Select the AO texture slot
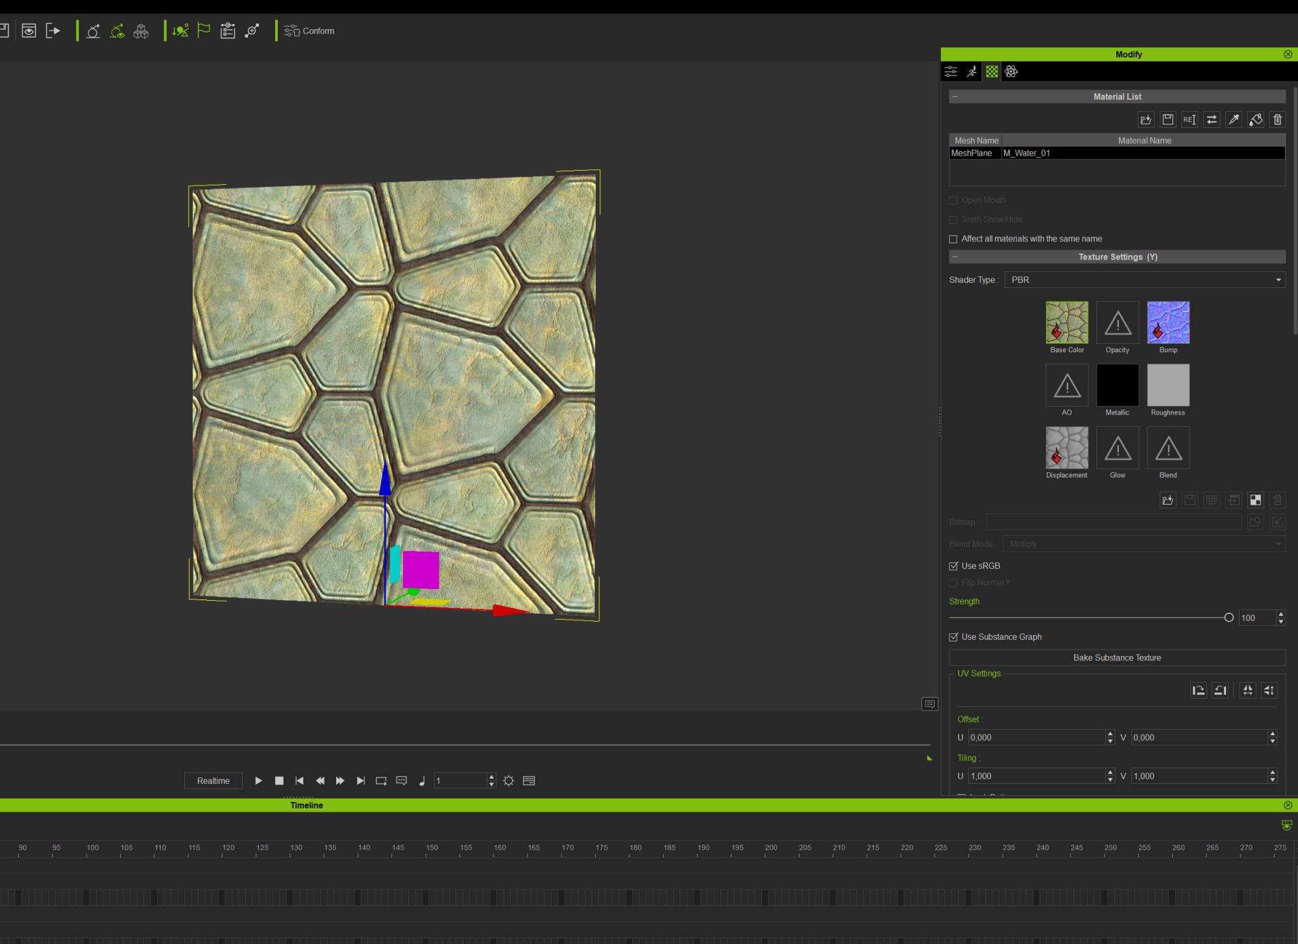Viewport: 1298px width, 944px height. point(1067,385)
